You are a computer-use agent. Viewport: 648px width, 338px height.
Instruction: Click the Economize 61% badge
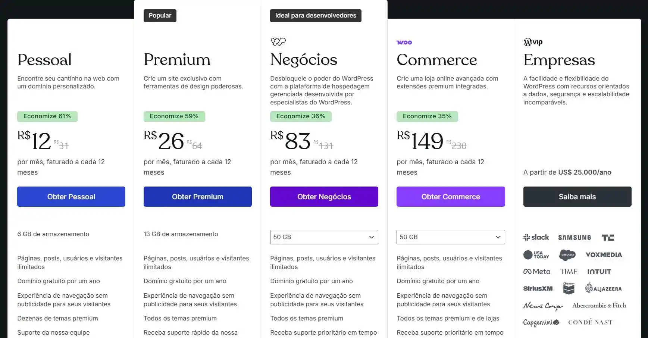pos(47,116)
